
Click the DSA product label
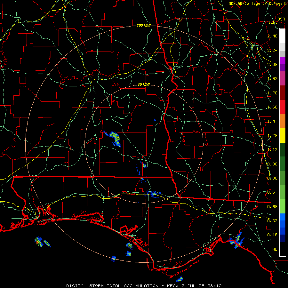(281, 19)
